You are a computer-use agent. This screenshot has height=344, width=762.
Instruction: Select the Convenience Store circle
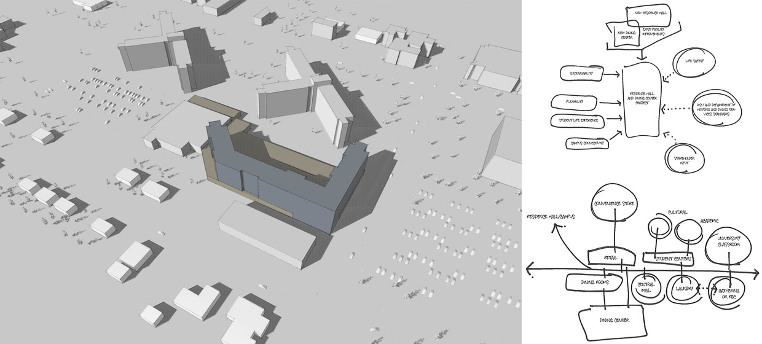pyautogui.click(x=615, y=204)
